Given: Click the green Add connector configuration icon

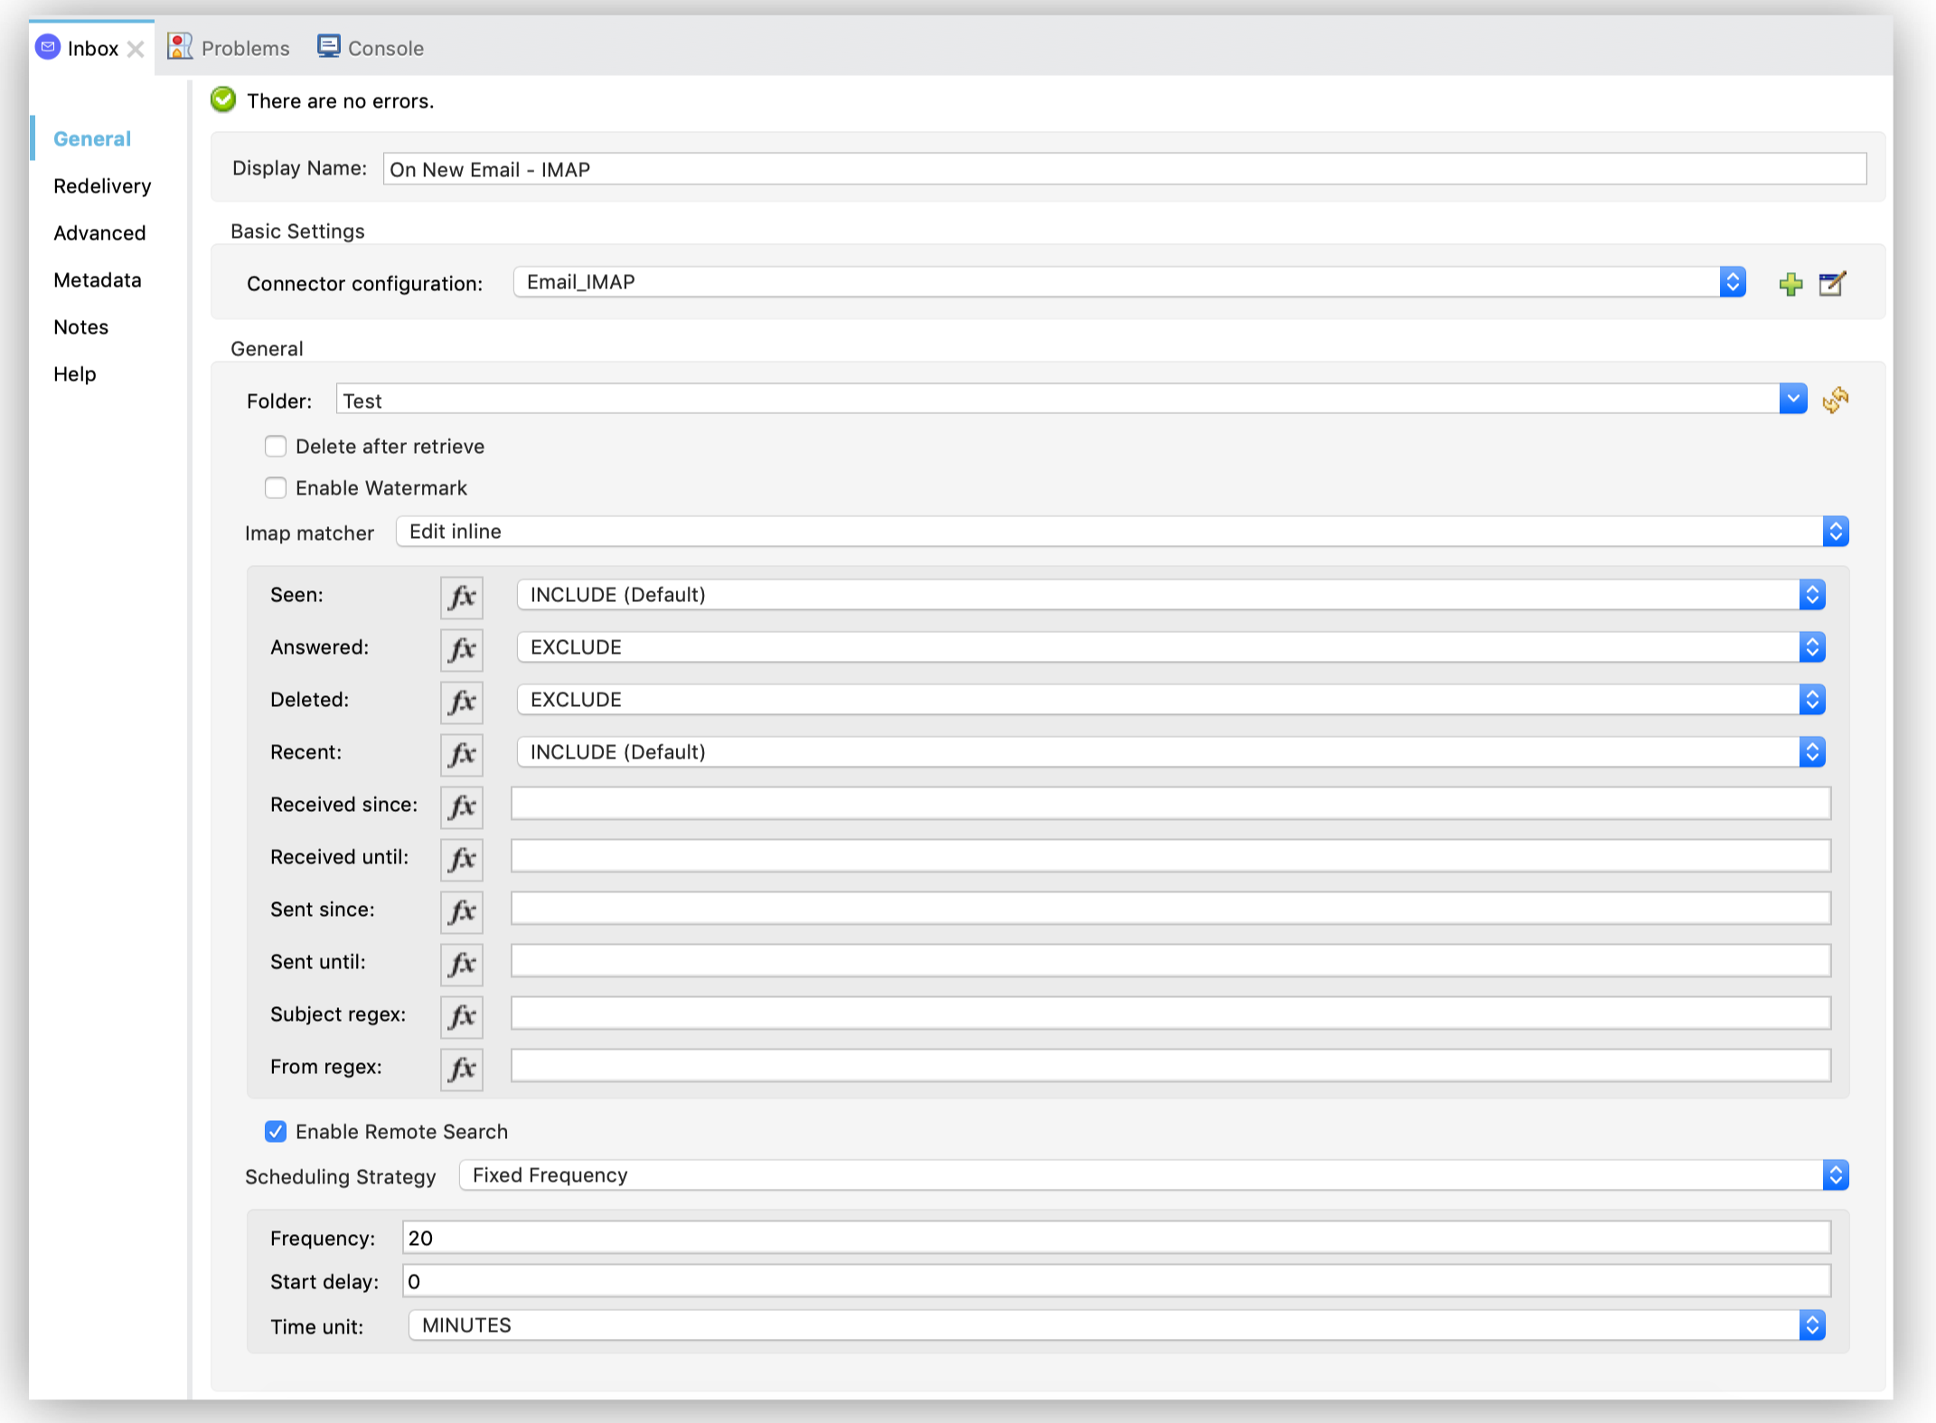Looking at the screenshot, I should (1790, 283).
